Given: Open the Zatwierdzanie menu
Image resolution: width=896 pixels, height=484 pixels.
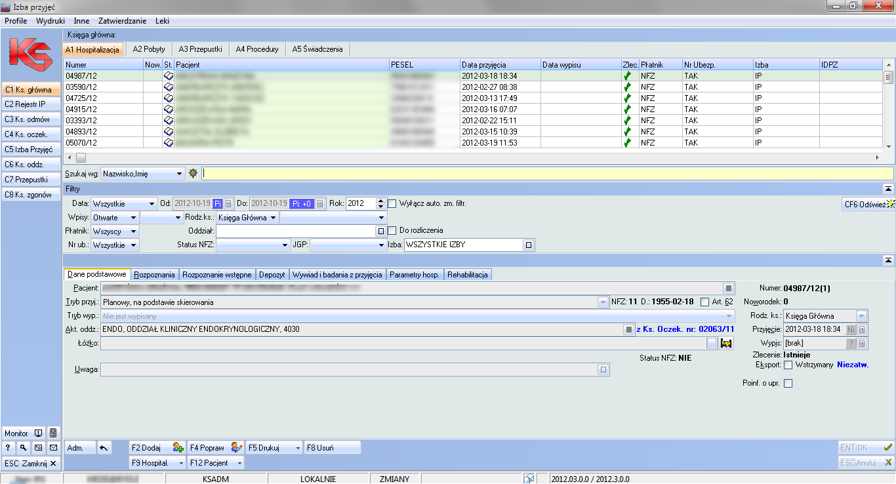Looking at the screenshot, I should pyautogui.click(x=122, y=21).
